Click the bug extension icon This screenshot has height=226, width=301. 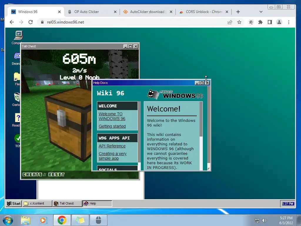click(x=251, y=22)
